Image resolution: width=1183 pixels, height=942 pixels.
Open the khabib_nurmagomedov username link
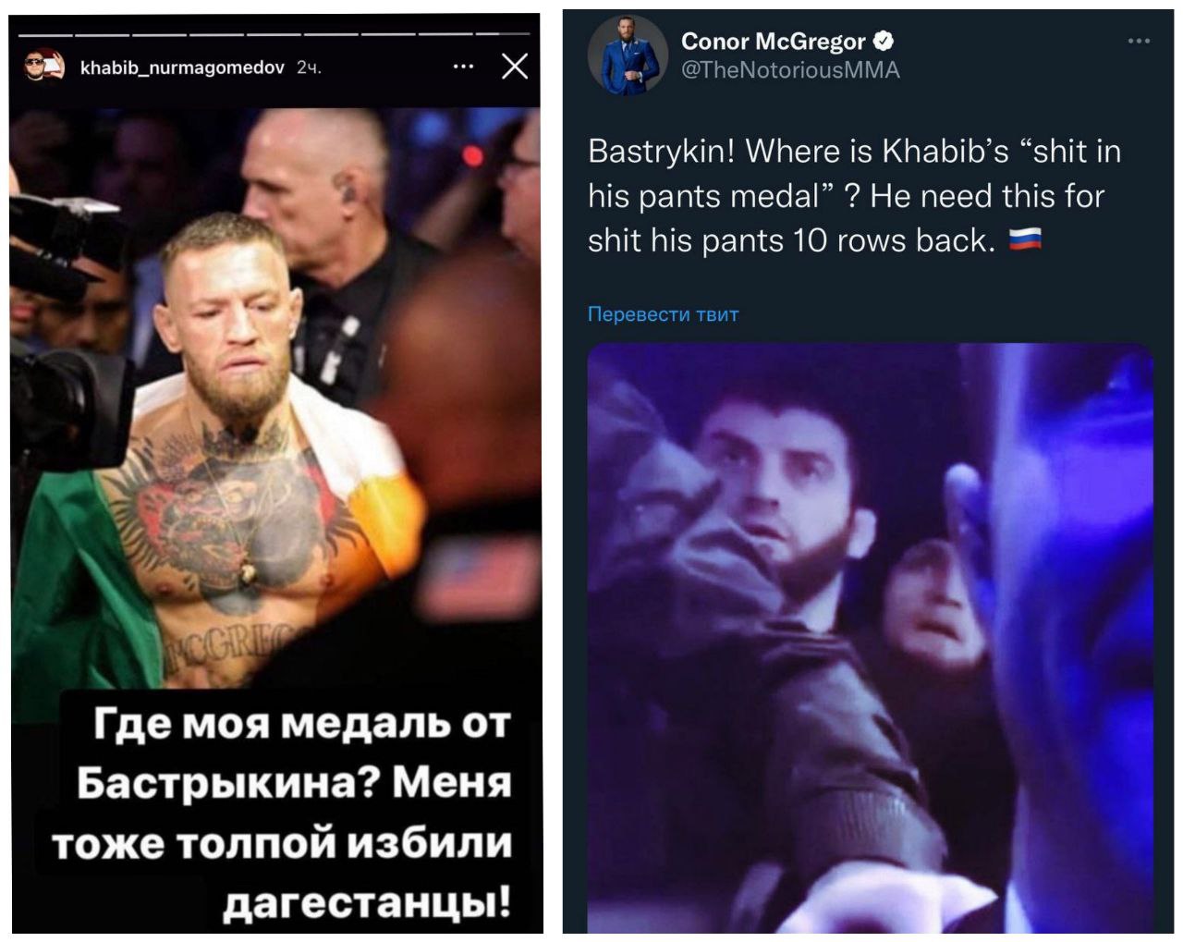point(182,67)
